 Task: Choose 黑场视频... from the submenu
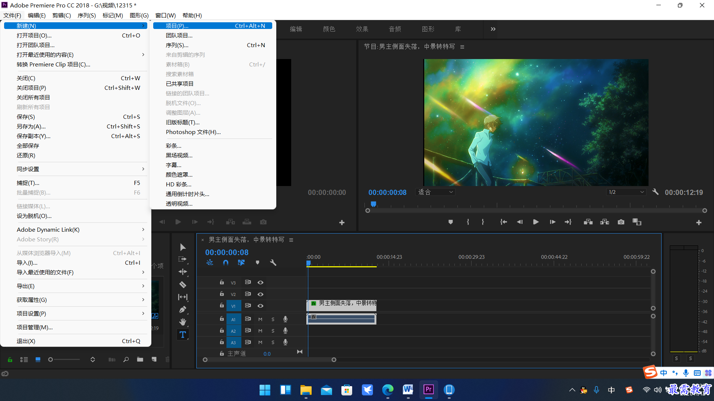213,155
